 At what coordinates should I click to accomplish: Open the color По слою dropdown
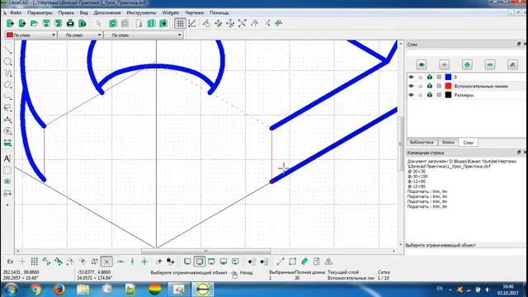31,35
